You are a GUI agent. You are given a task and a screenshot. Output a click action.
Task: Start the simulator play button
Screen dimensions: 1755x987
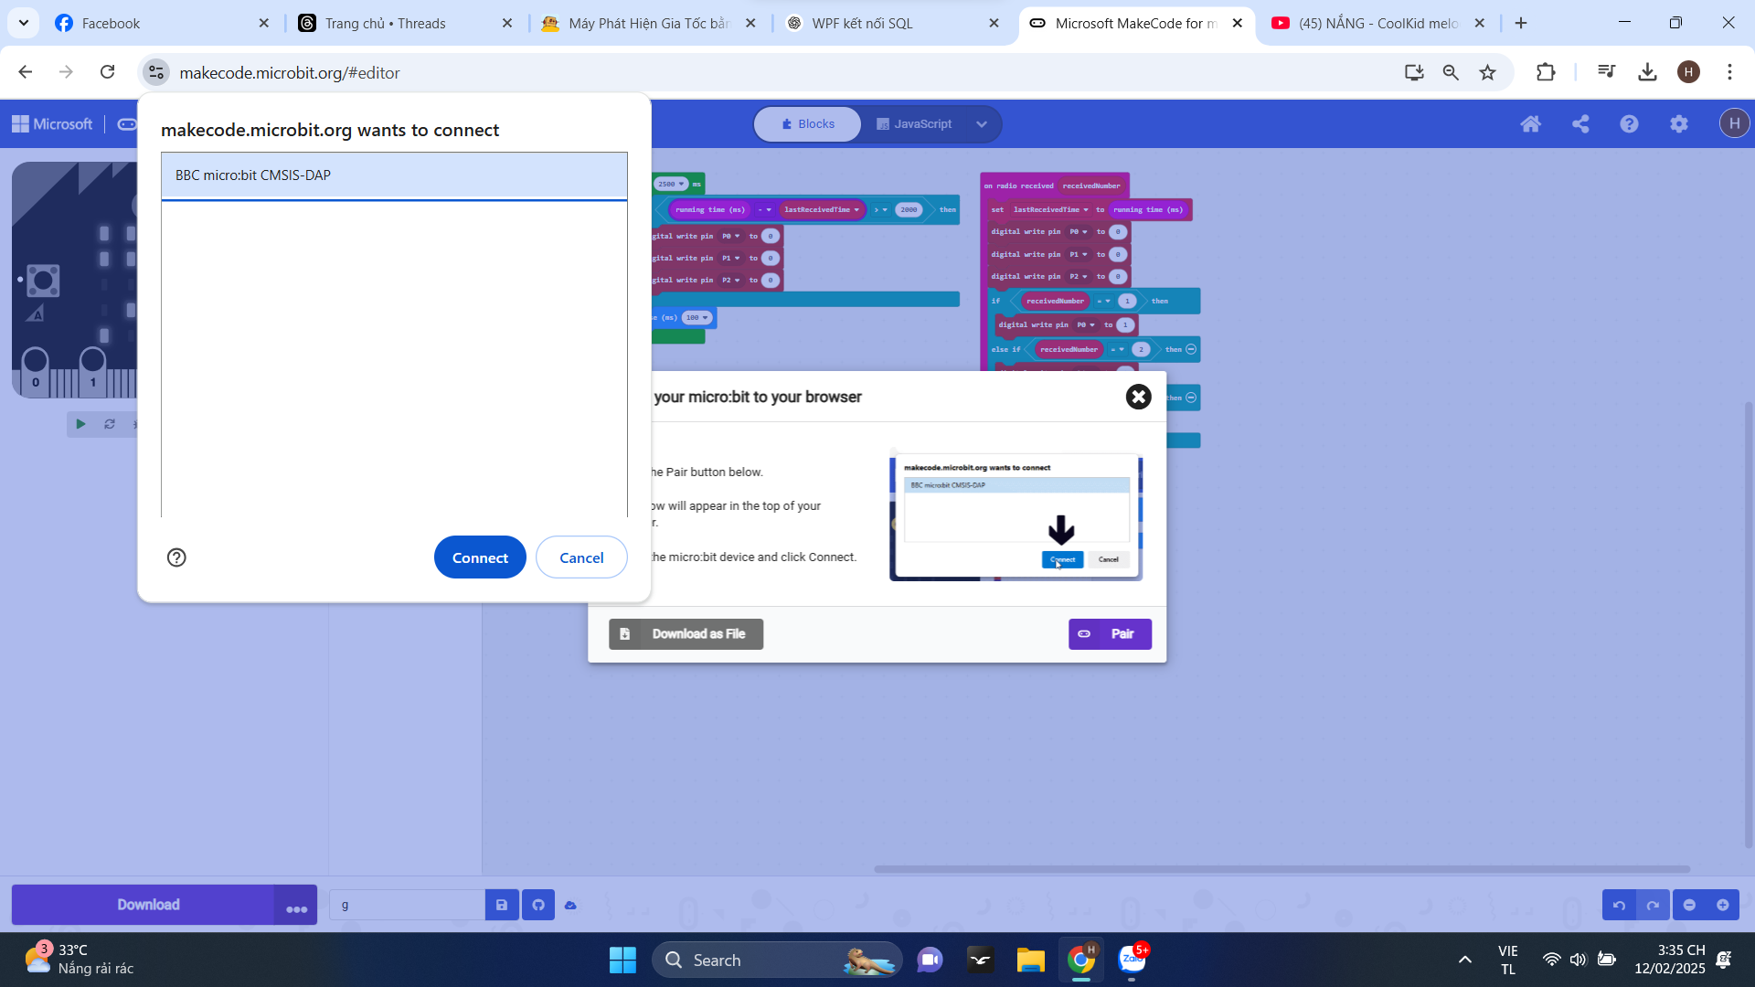pyautogui.click(x=80, y=424)
